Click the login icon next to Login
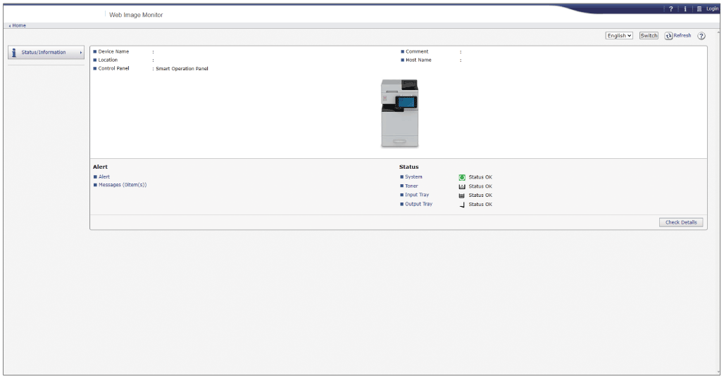This screenshot has height=379, width=724. [x=699, y=8]
